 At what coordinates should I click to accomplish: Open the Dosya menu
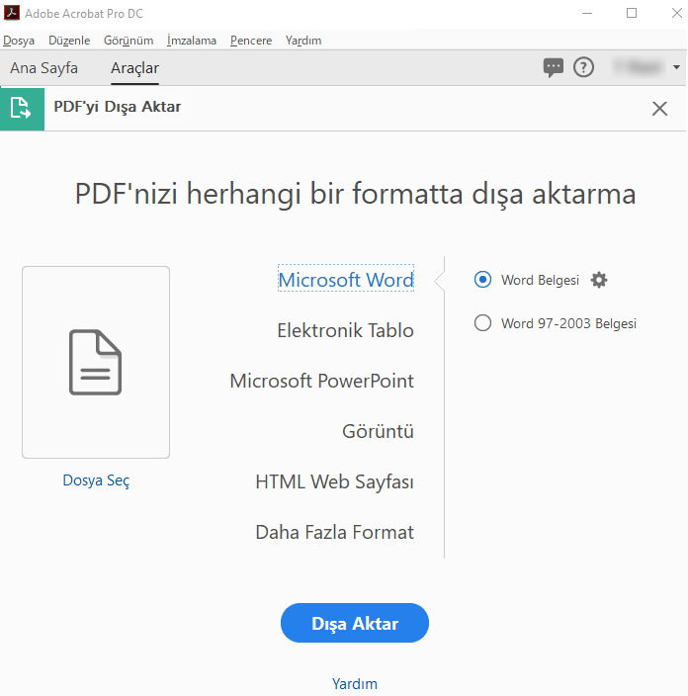click(x=19, y=41)
